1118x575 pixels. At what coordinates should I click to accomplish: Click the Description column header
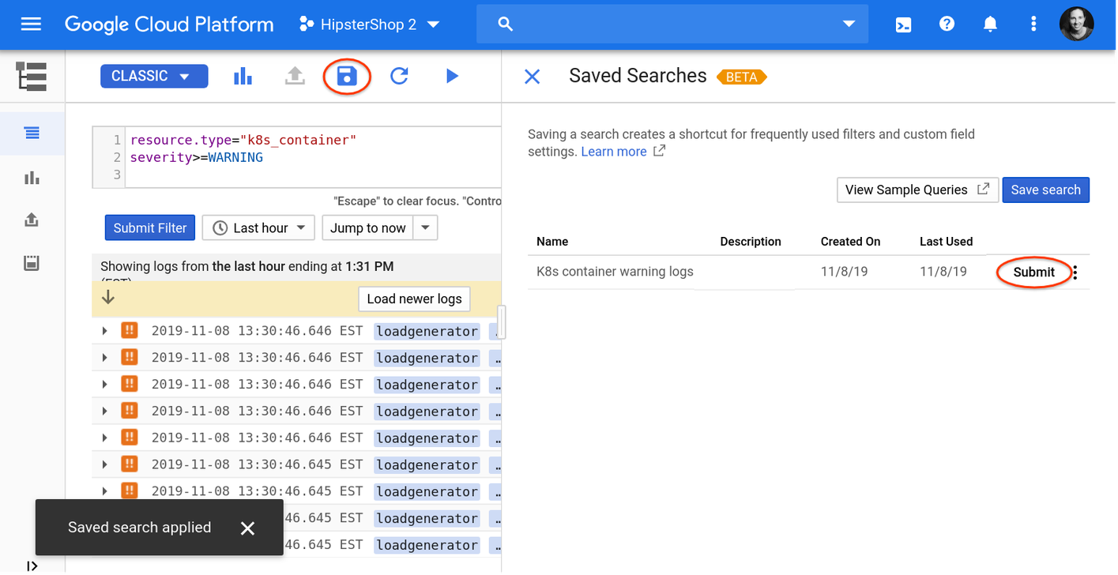[751, 242]
